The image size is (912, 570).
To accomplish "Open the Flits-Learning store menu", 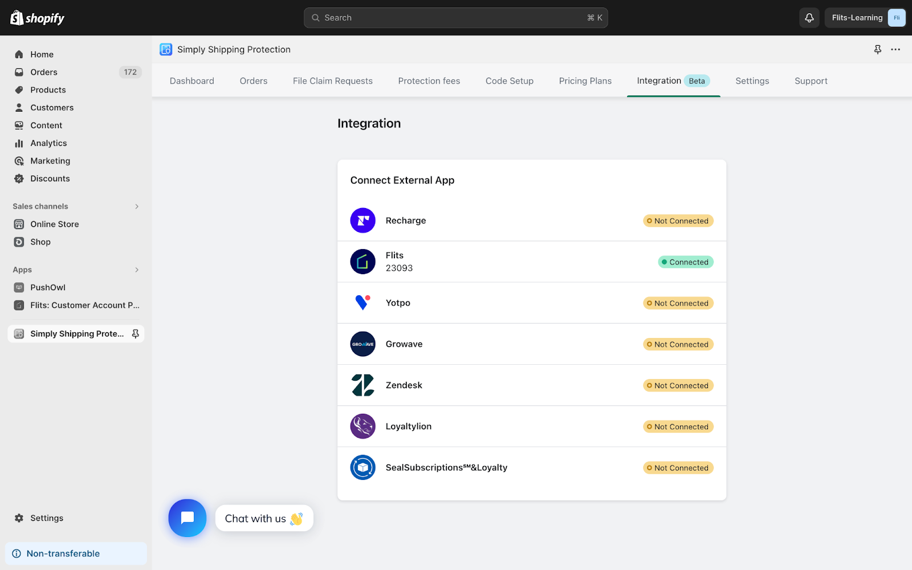I will pos(865,18).
